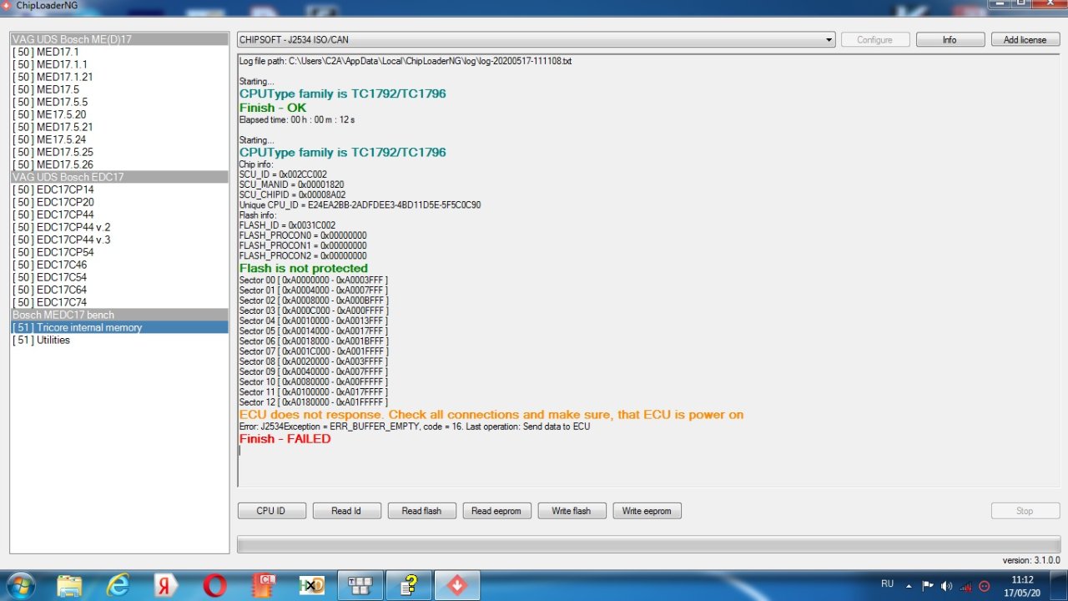Open the Windows Start menu
The width and height of the screenshot is (1068, 601).
click(x=18, y=585)
